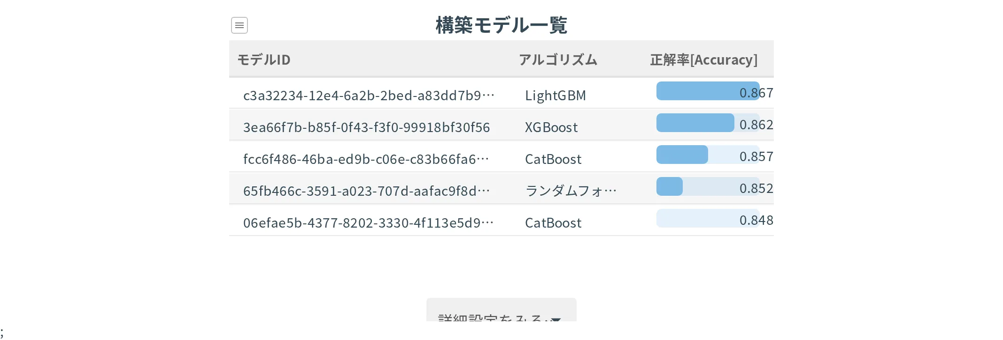Click the ランダムフォ… algorithm cell
This screenshot has height=340, width=1003.
pyautogui.click(x=571, y=191)
